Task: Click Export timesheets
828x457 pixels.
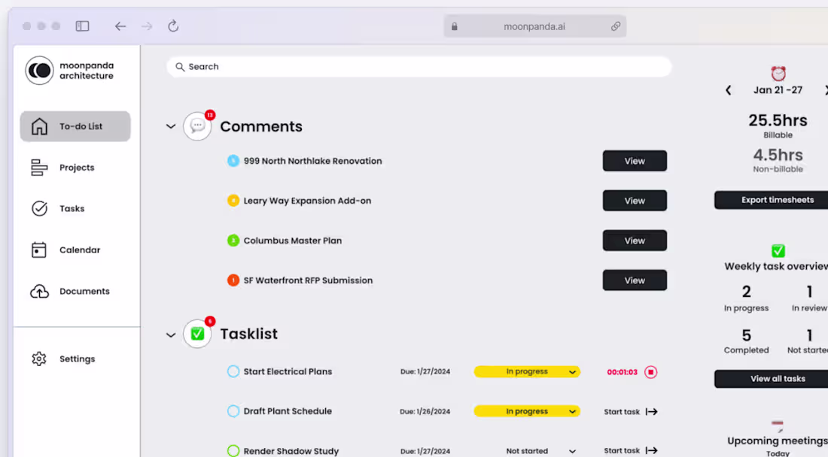Action: (x=778, y=199)
